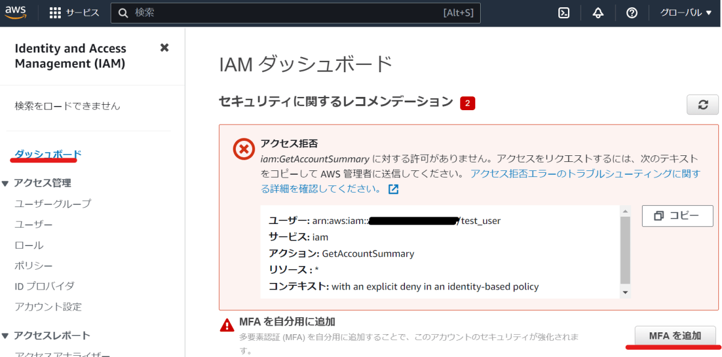
Task: Click the MFA を追加 button
Action: pos(675,336)
